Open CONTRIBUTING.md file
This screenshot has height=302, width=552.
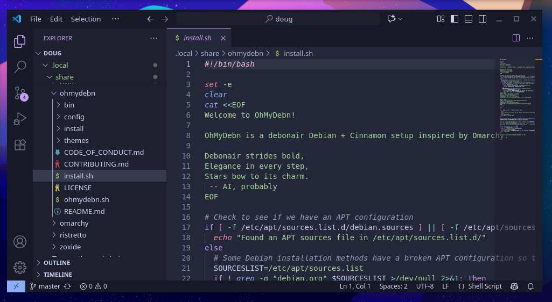pyautogui.click(x=100, y=164)
